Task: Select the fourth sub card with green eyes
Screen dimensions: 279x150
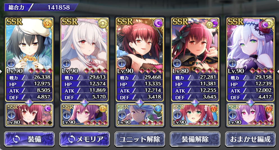Action: [x=195, y=115]
